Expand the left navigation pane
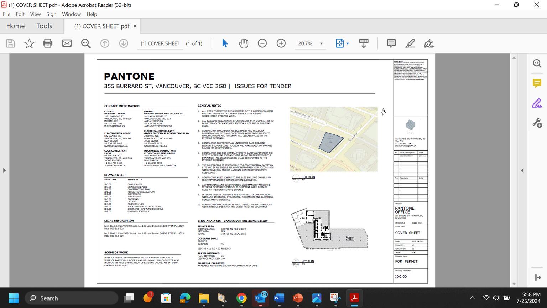The image size is (547, 308). (4, 170)
